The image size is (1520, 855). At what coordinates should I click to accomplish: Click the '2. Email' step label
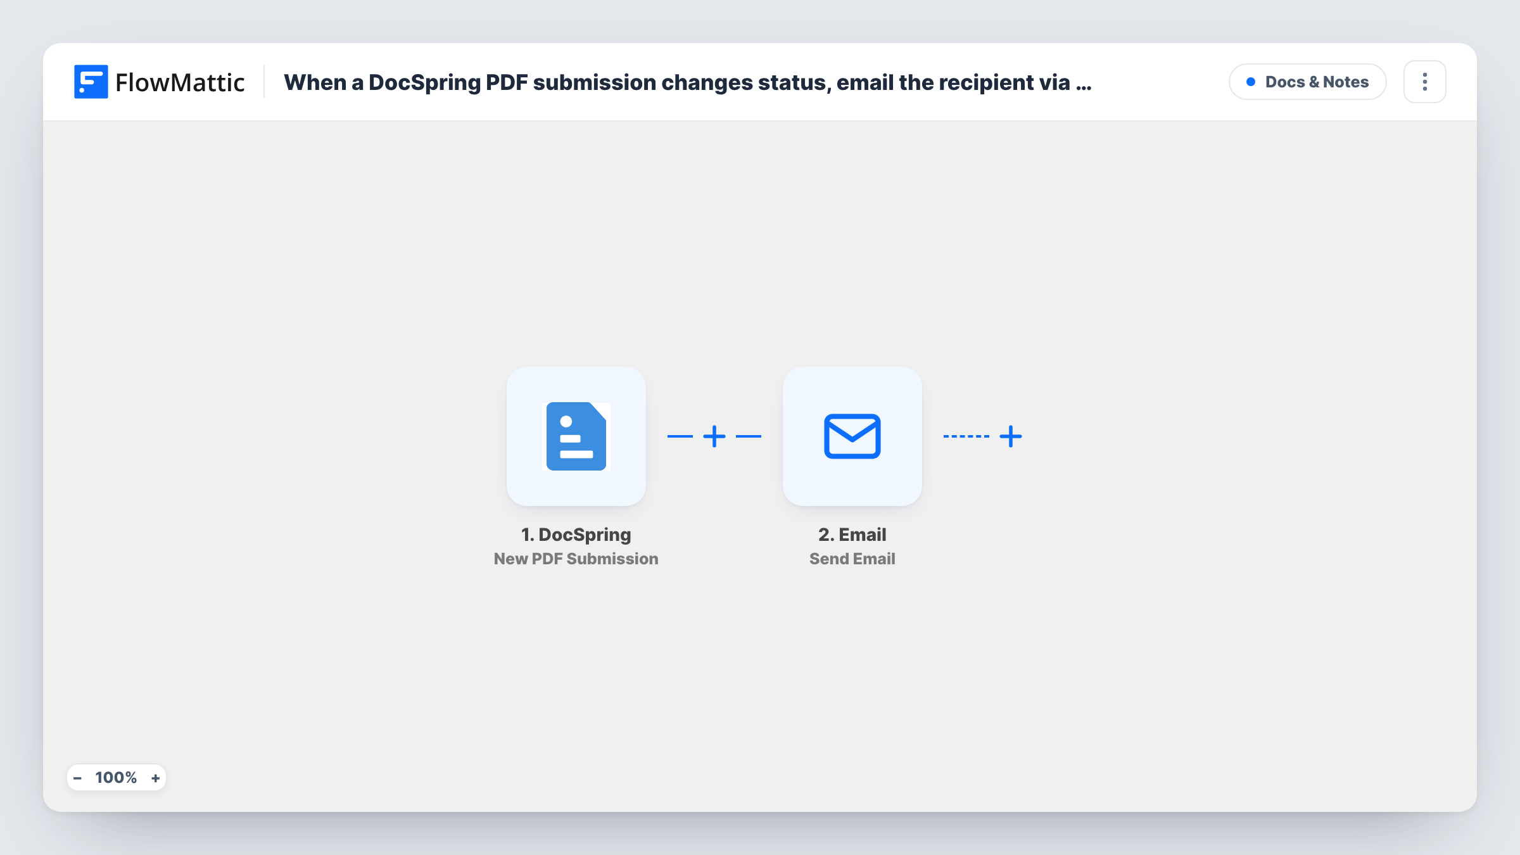(x=852, y=535)
